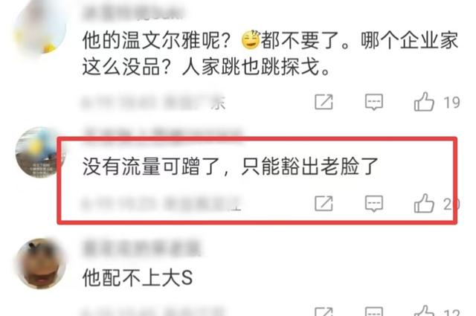
Task: Like the comment 他配不上大S
Action: [424, 310]
